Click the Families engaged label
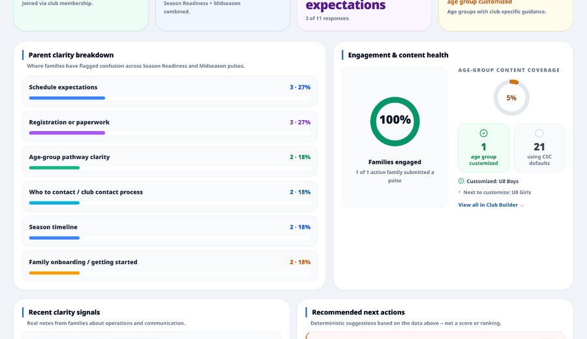 395,162
